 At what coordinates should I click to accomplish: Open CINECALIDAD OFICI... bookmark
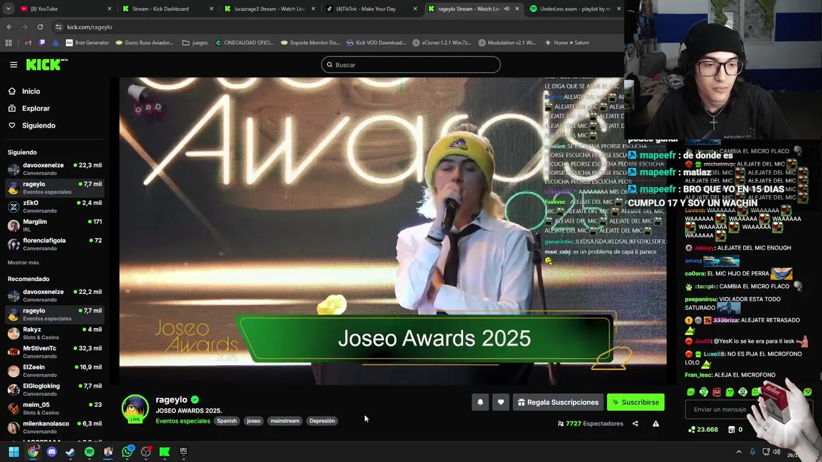[x=244, y=43]
